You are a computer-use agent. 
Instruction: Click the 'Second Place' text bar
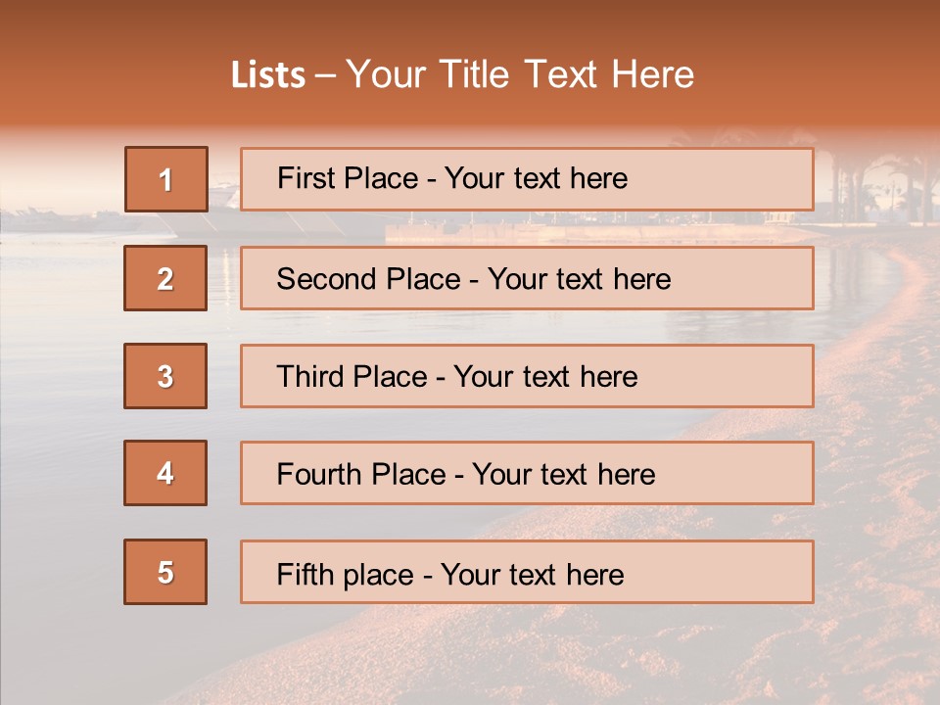click(x=527, y=278)
